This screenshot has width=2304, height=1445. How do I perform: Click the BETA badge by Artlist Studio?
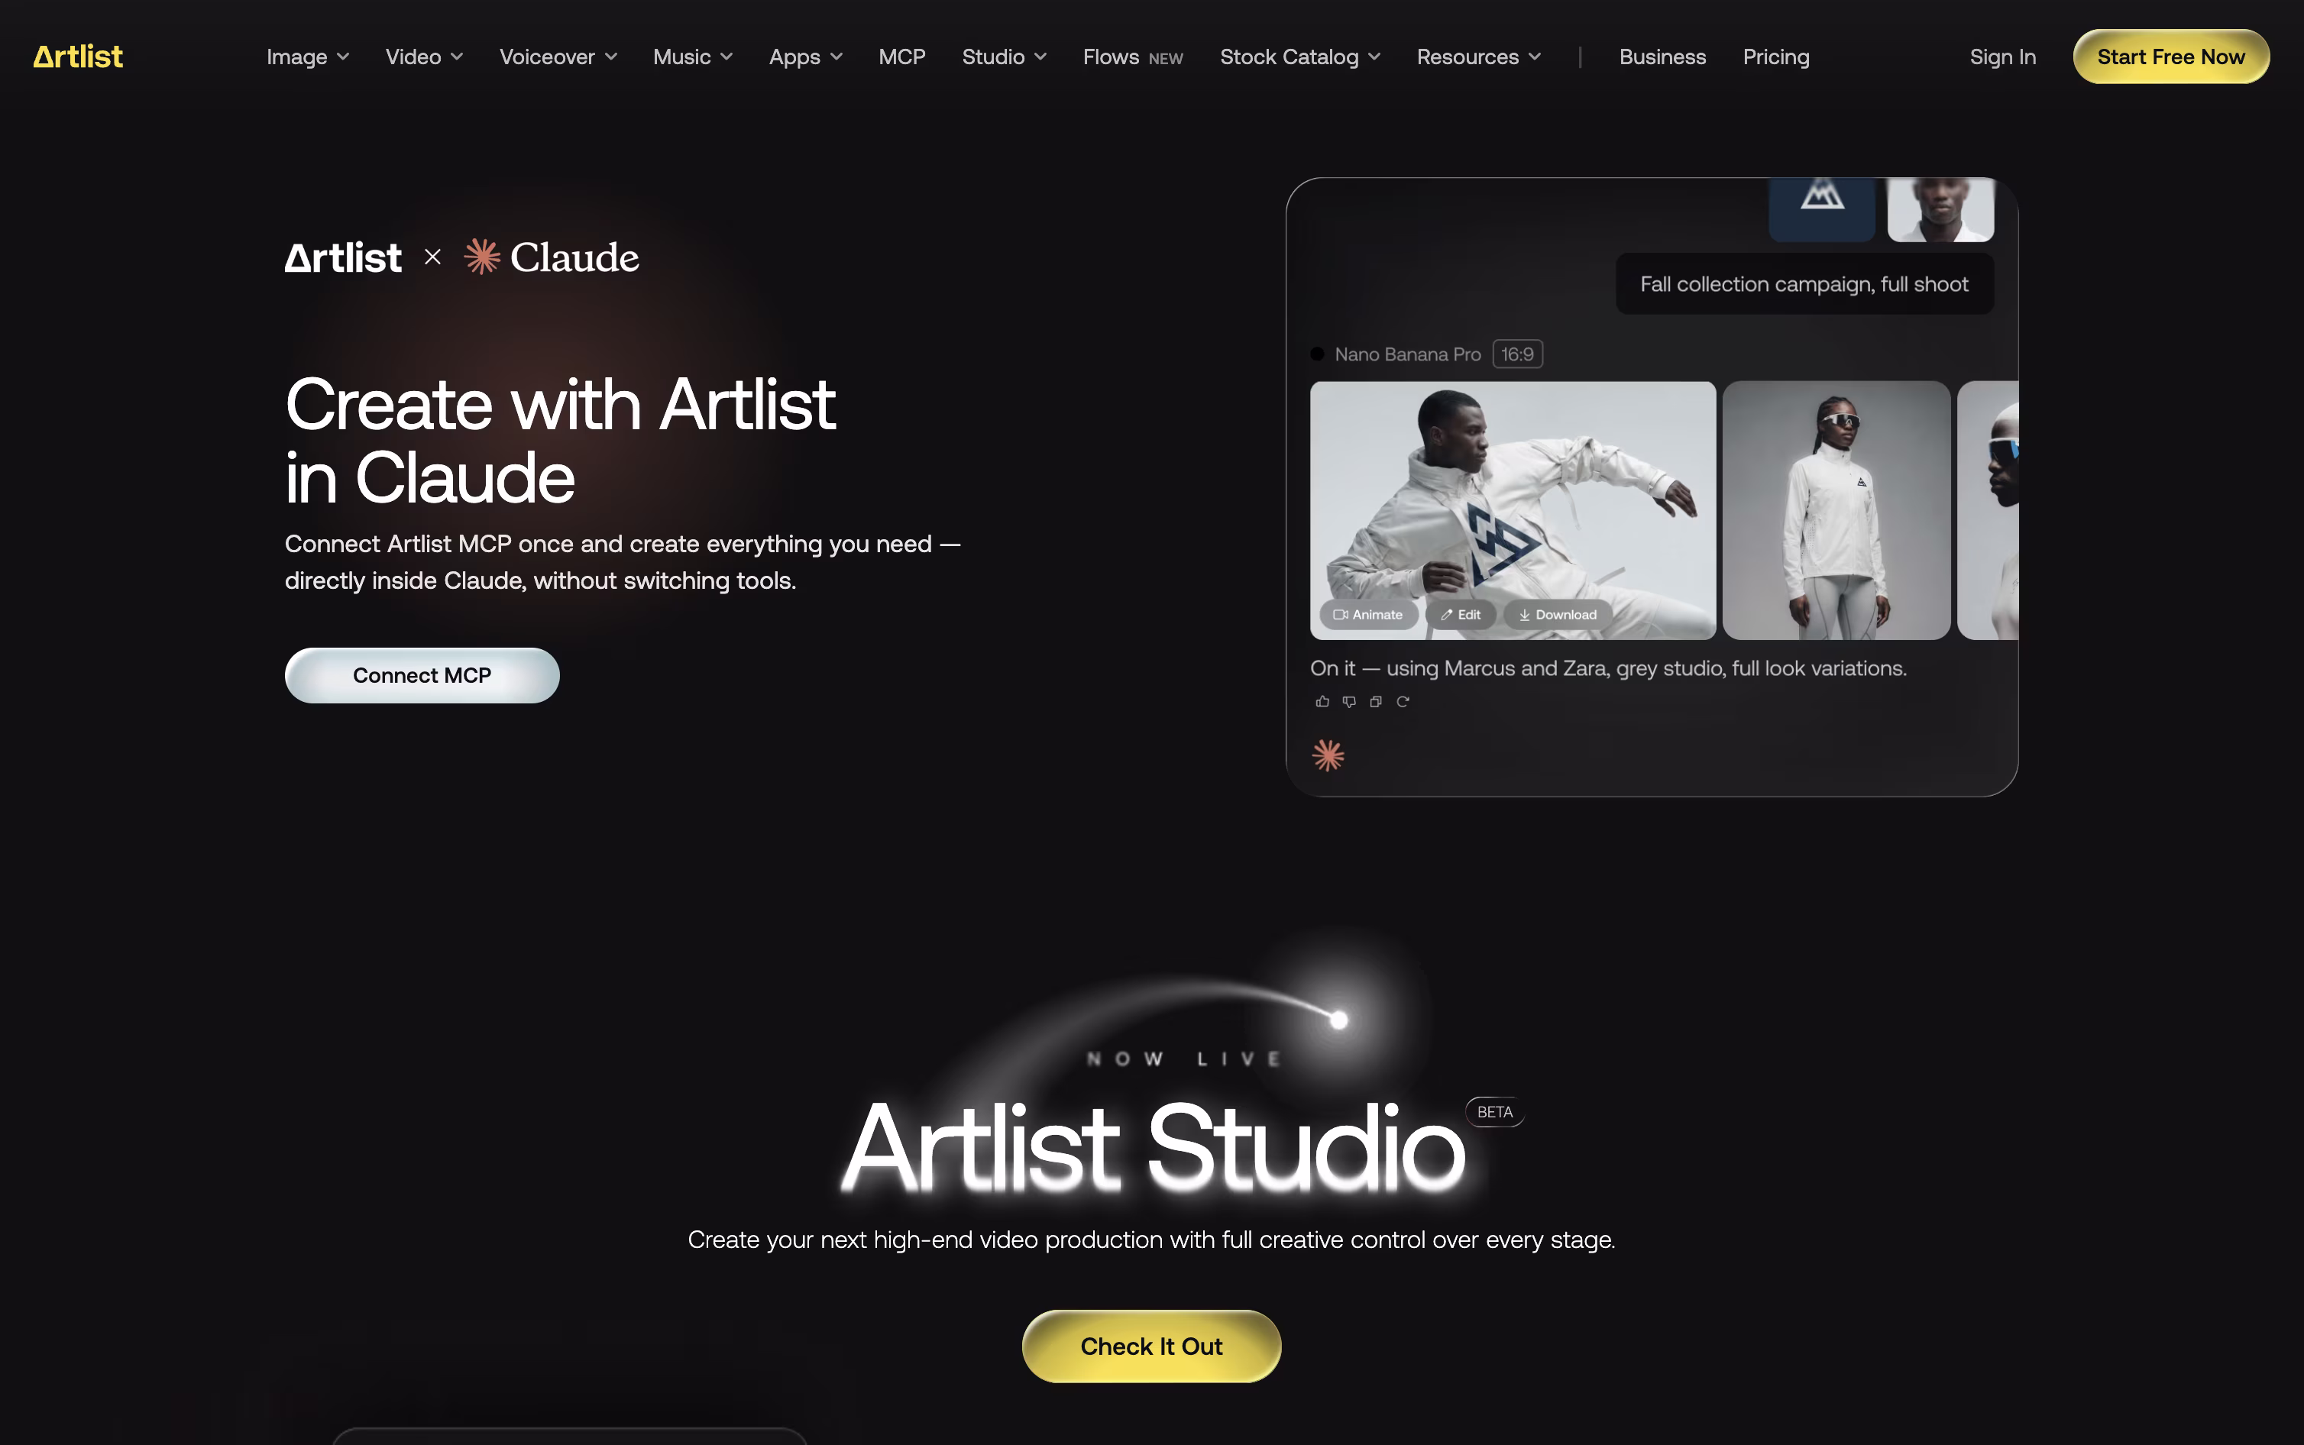pyautogui.click(x=1494, y=1113)
